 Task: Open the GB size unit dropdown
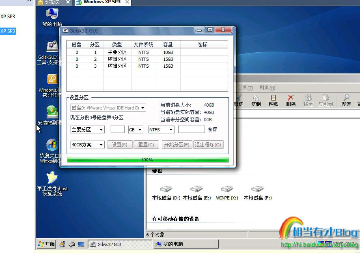[136, 130]
